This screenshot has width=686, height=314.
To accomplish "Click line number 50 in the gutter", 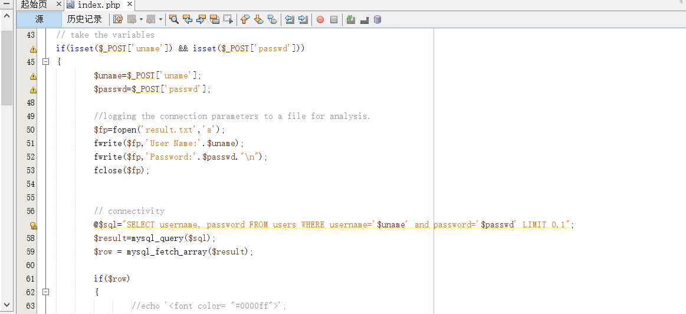I will pyautogui.click(x=31, y=130).
